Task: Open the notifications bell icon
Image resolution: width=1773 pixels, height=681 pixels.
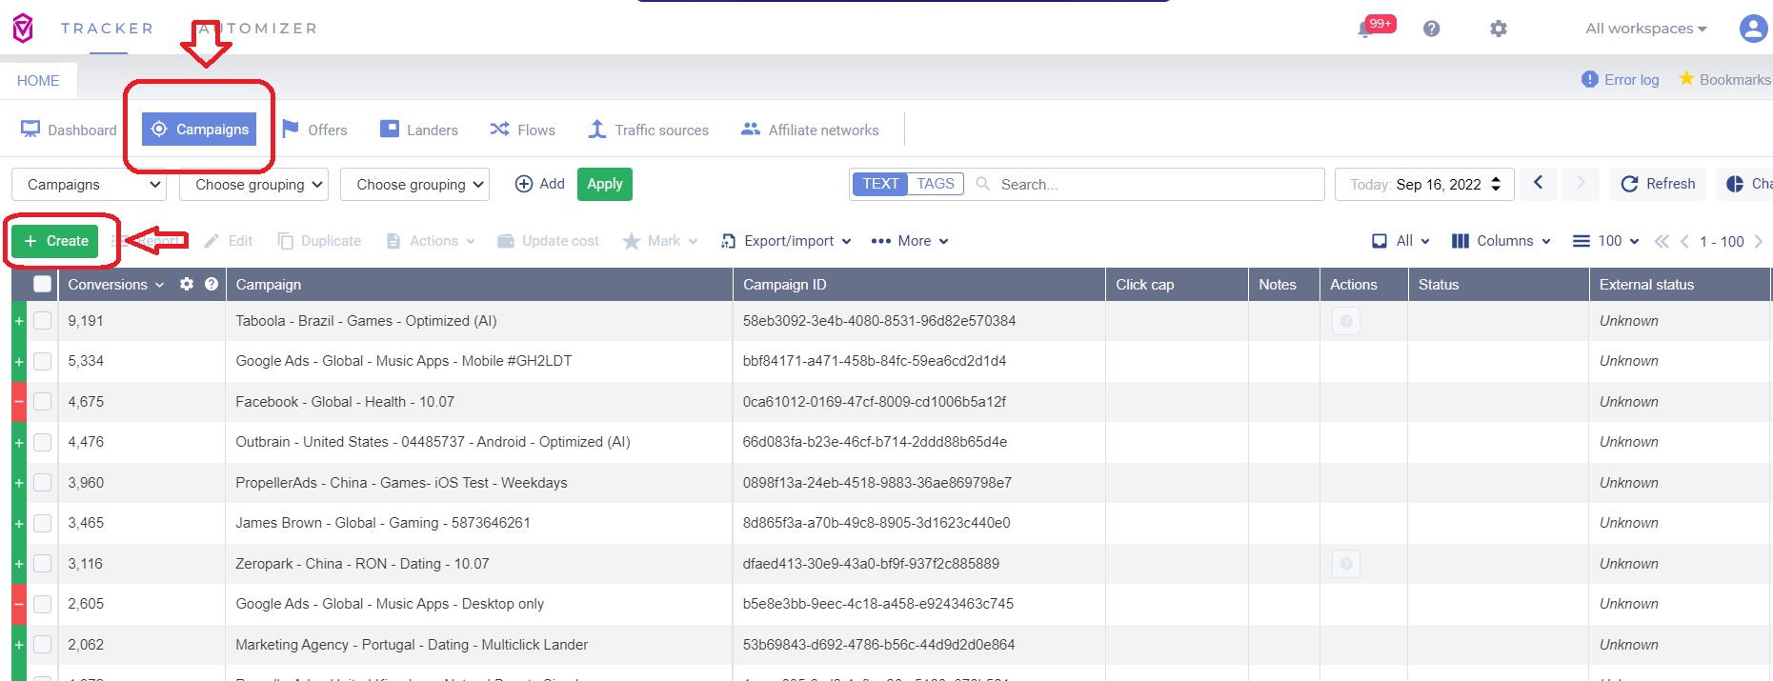Action: click(x=1365, y=30)
